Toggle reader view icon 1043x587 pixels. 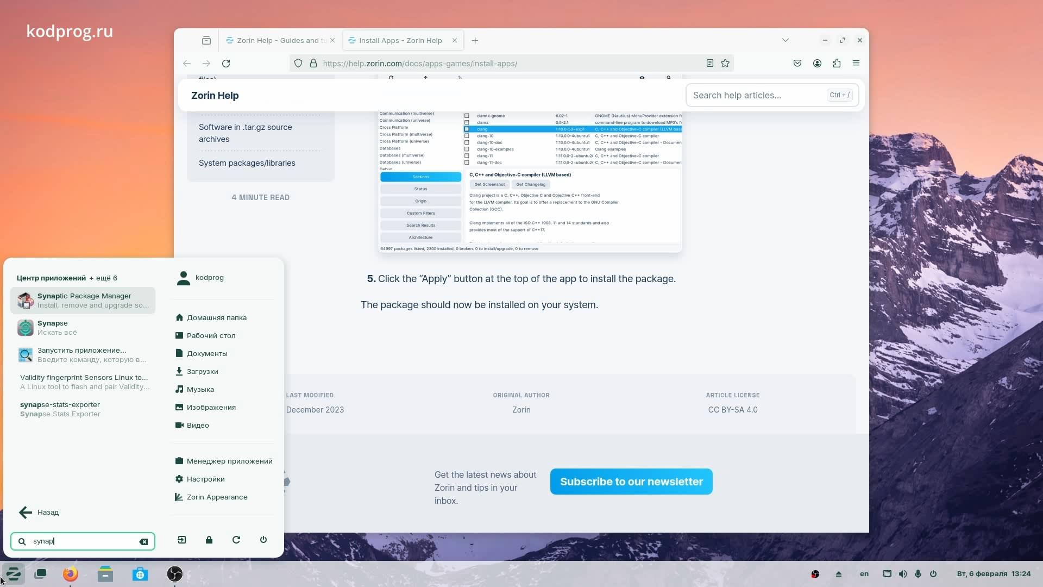tap(710, 64)
